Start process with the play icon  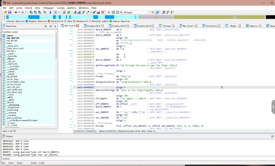click(109, 12)
